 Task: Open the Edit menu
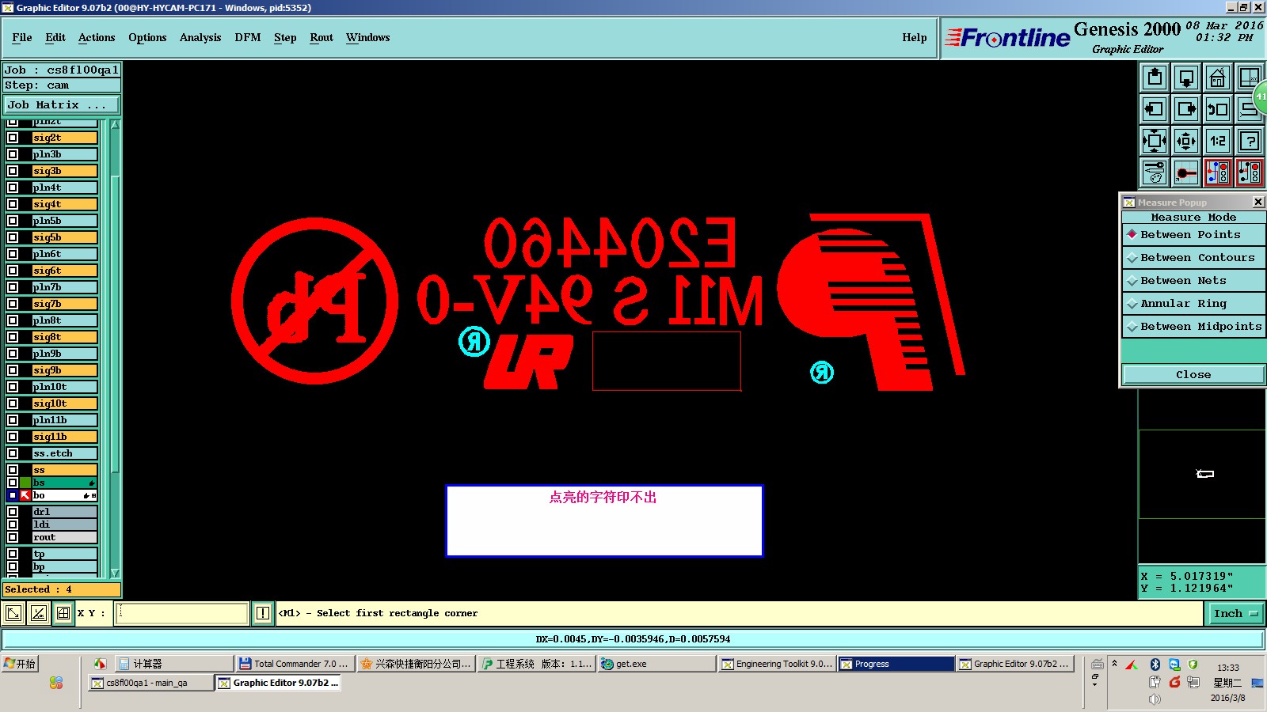pyautogui.click(x=55, y=37)
